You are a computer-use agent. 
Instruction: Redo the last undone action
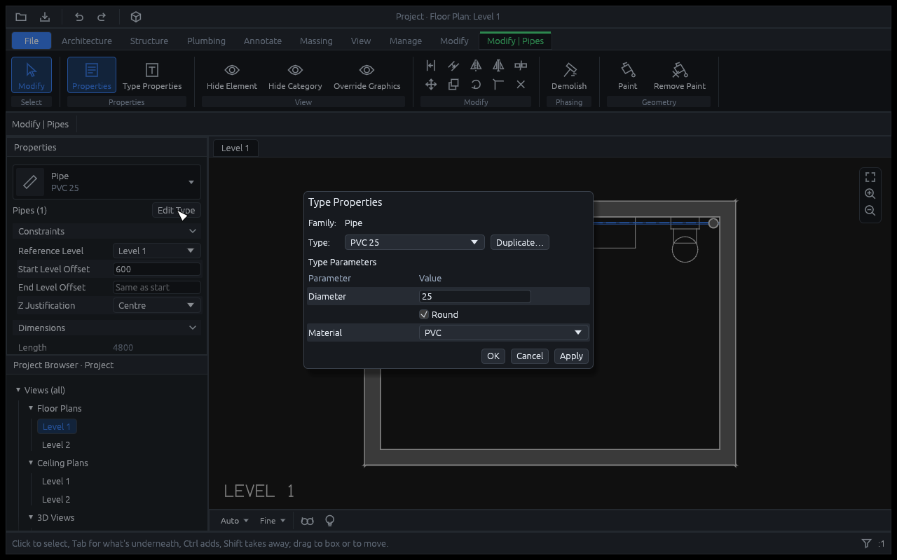[x=102, y=17]
